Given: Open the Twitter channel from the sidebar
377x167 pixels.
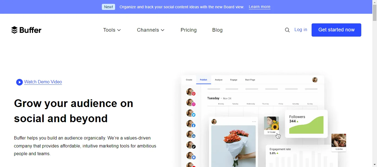Looking at the screenshot, I should click(x=191, y=113).
